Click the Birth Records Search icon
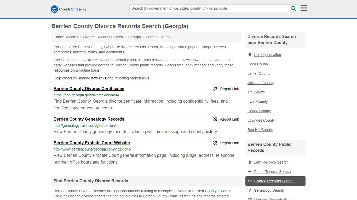357x200 pixels. (x=250, y=162)
